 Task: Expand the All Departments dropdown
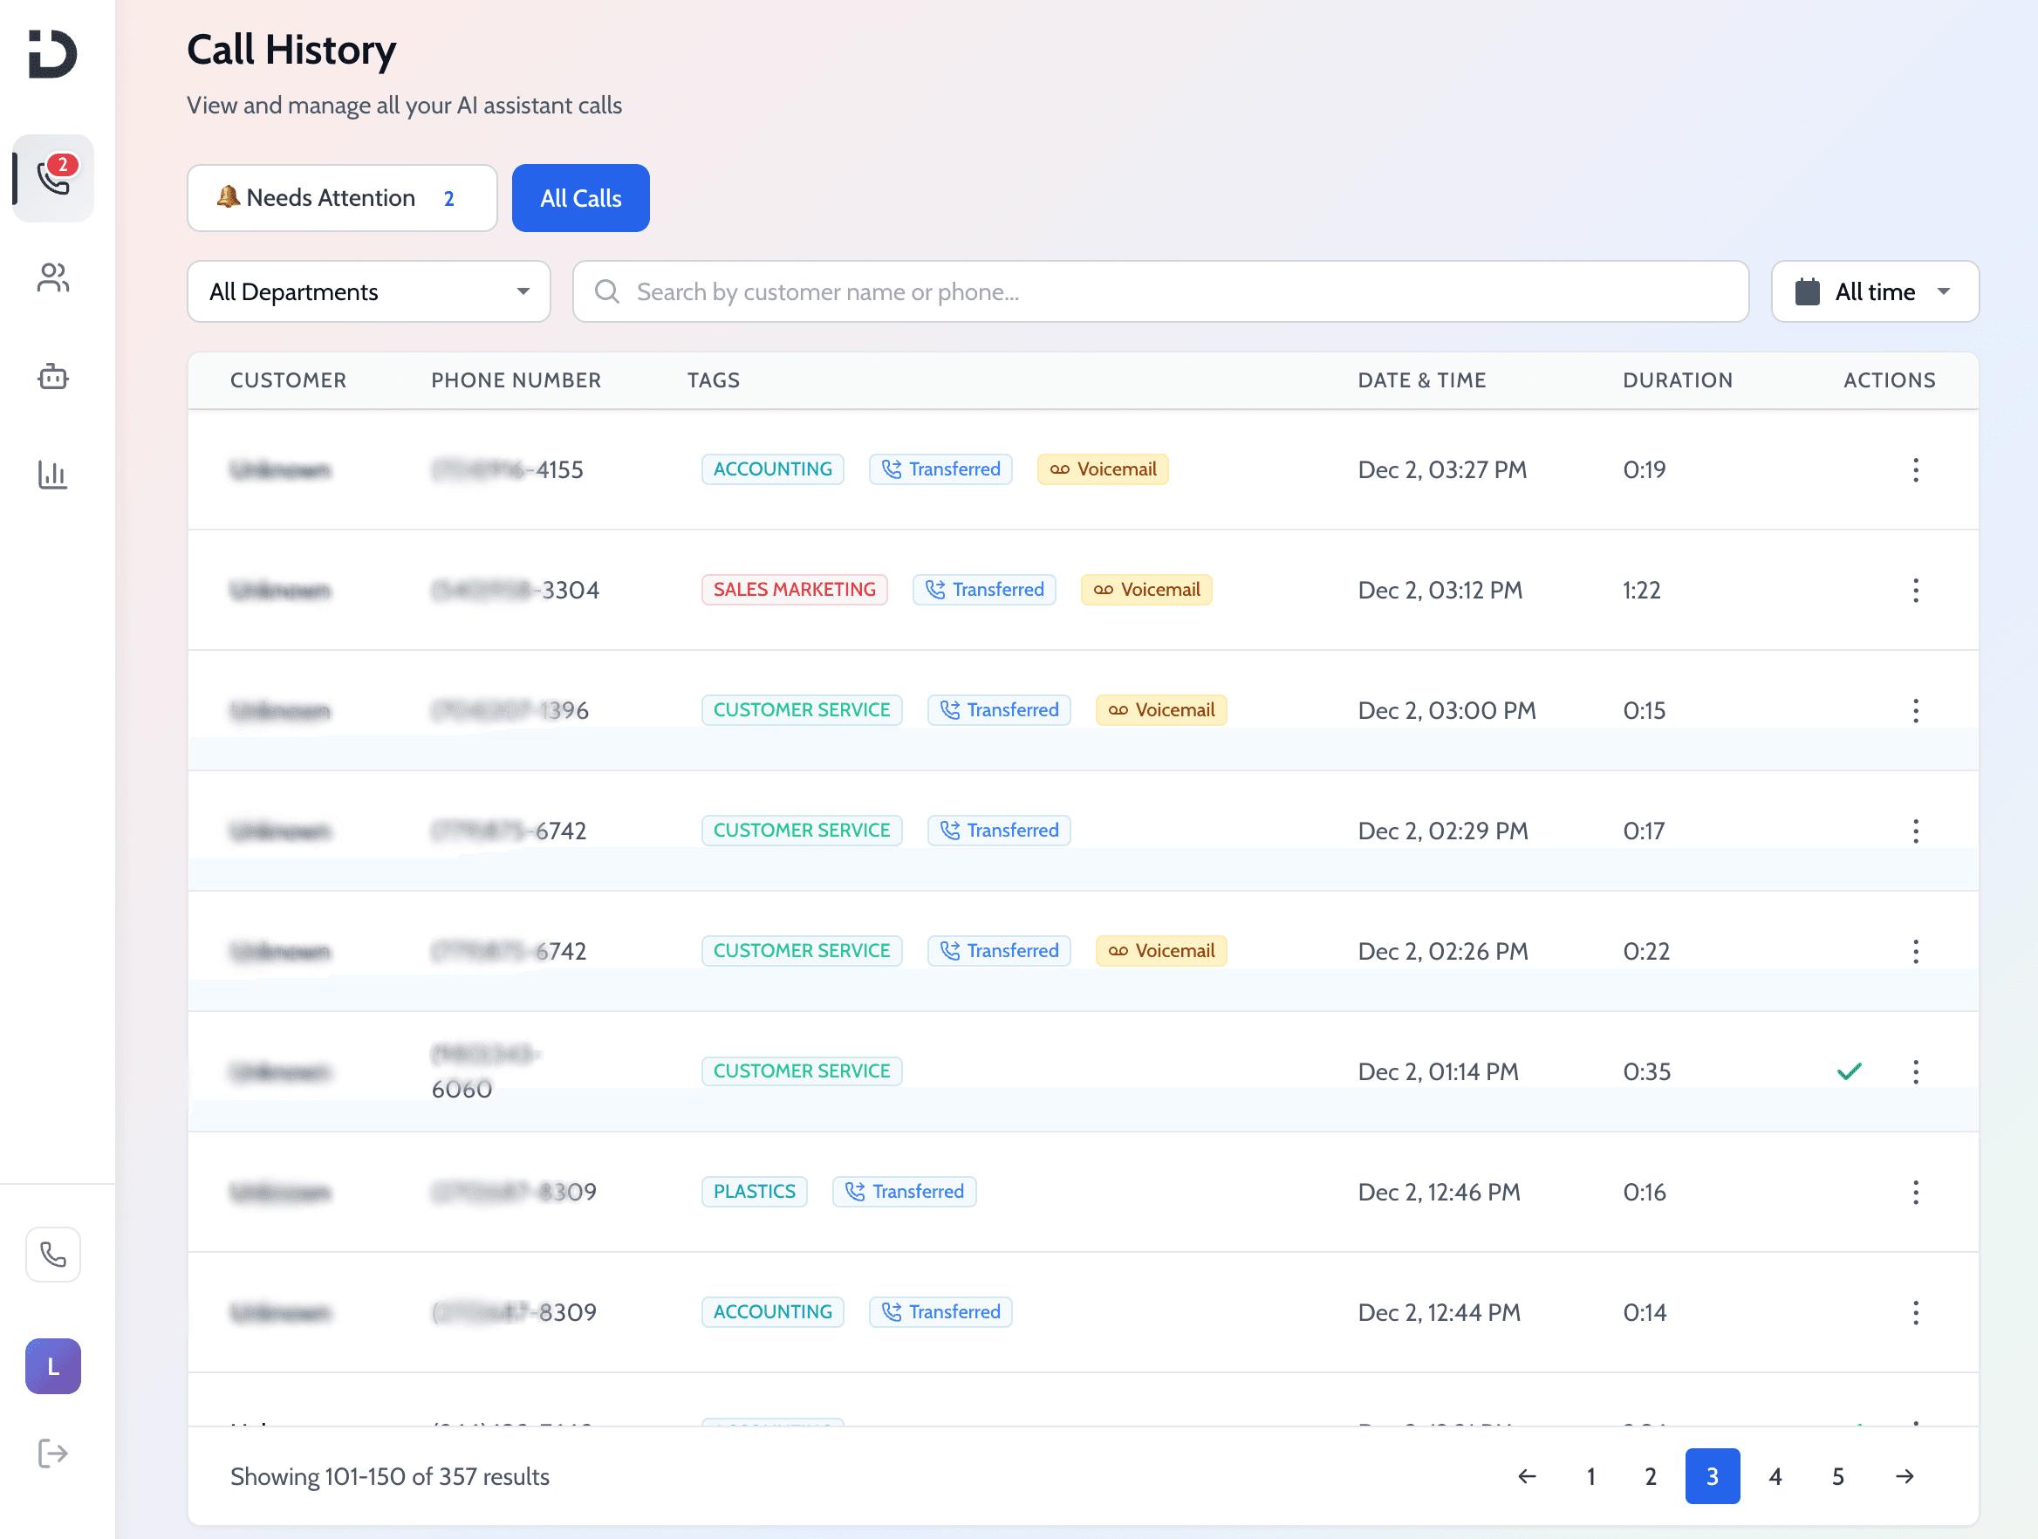368,291
